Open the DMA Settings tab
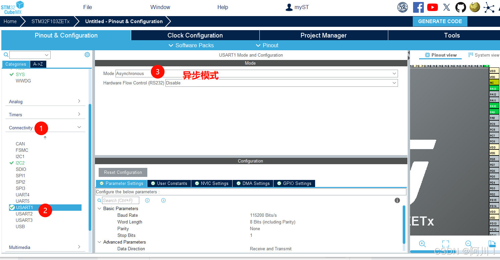Image resolution: width=500 pixels, height=260 pixels. click(253, 183)
